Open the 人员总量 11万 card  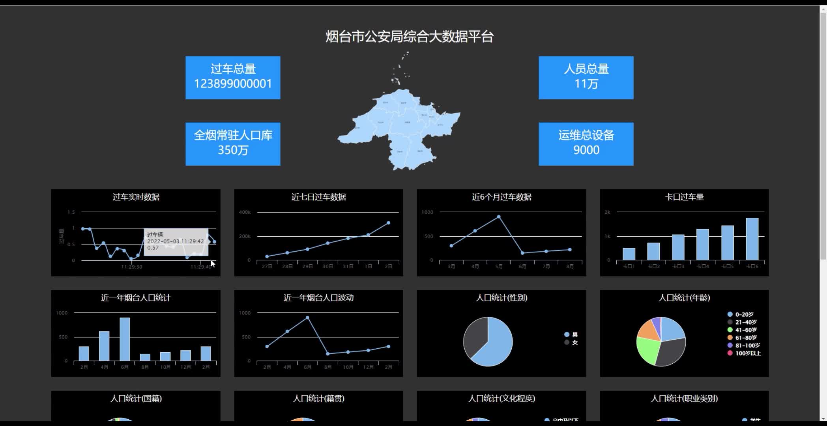[x=586, y=78]
